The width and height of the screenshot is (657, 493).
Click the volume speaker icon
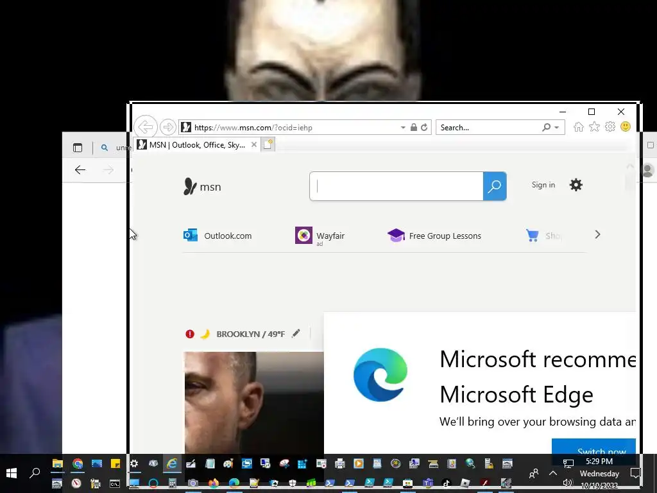click(568, 483)
